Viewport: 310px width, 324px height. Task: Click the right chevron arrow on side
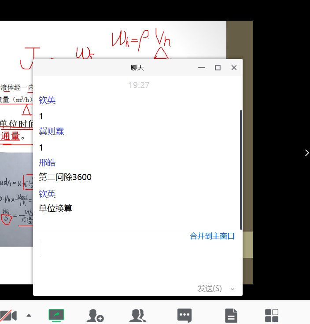306,153
